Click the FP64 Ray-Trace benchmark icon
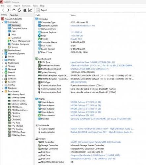This screenshot has height=165, width=146. click(9, 135)
